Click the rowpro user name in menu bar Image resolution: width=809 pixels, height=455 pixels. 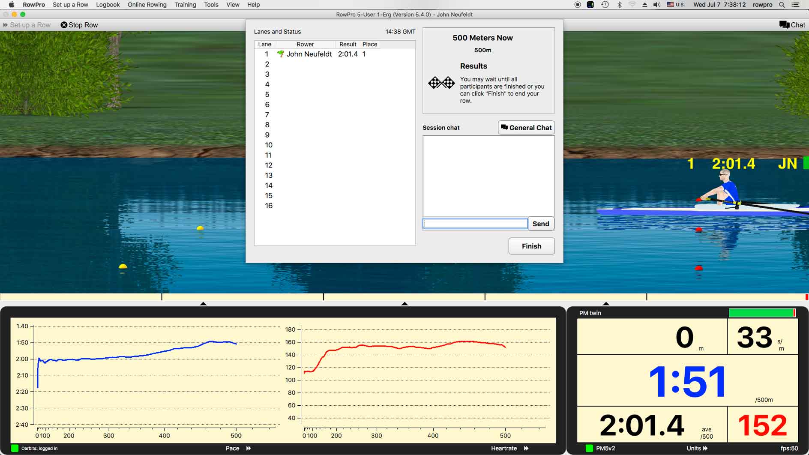coord(763,5)
